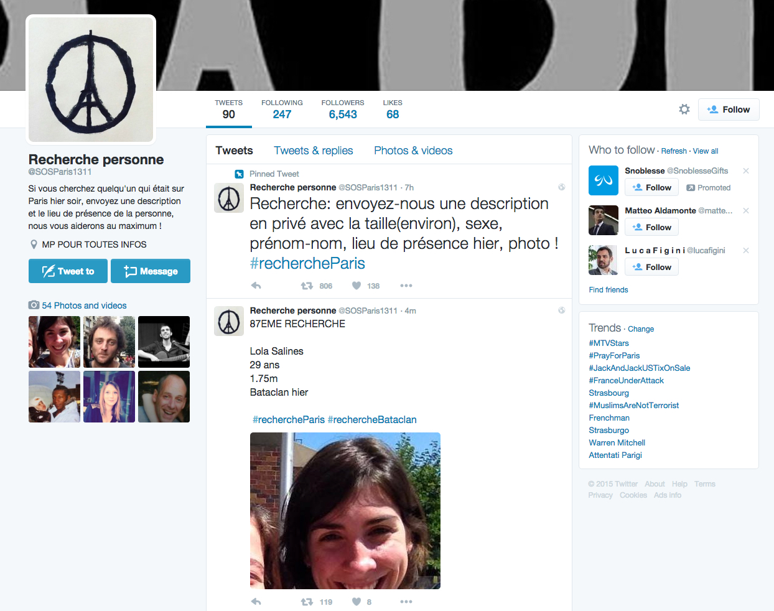Click the #rechercheParis hashtag in pinned tweet
This screenshot has height=611, width=774.
tap(307, 263)
